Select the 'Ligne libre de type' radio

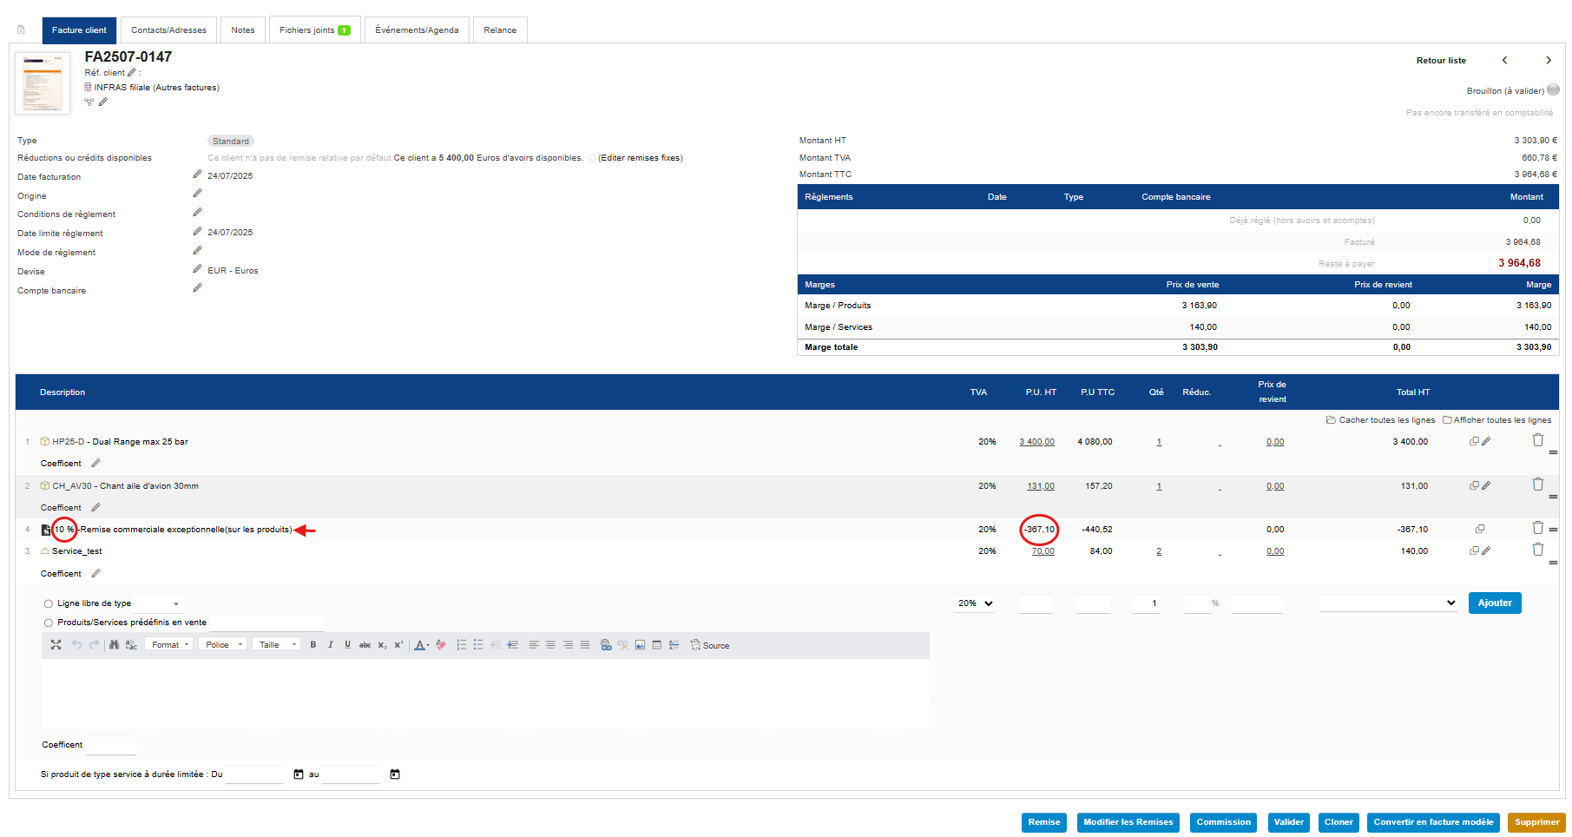49,603
